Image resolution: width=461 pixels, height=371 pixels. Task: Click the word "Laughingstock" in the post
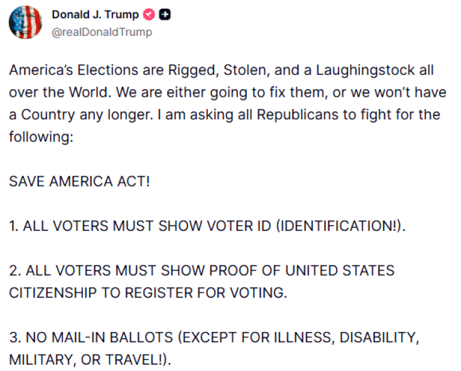click(x=348, y=70)
